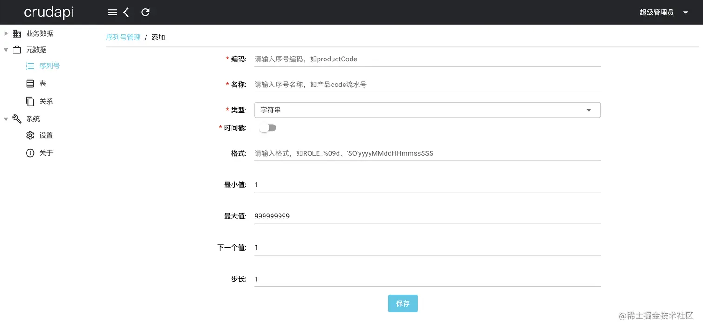This screenshot has height=330, width=703.
Task: Click the 表 table icon
Action: 30,84
